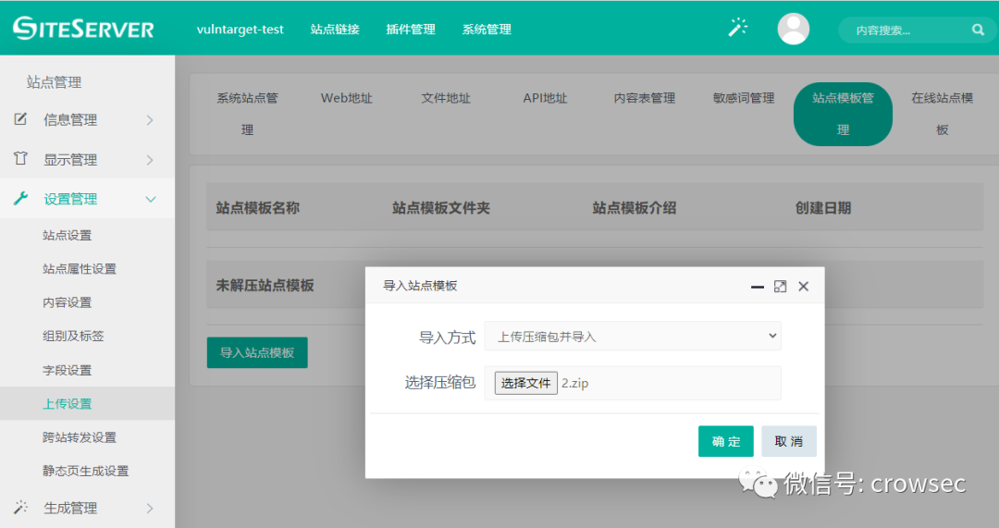This screenshot has width=999, height=528.
Task: Open 组别及标签 in sidebar
Action: pyautogui.click(x=73, y=337)
